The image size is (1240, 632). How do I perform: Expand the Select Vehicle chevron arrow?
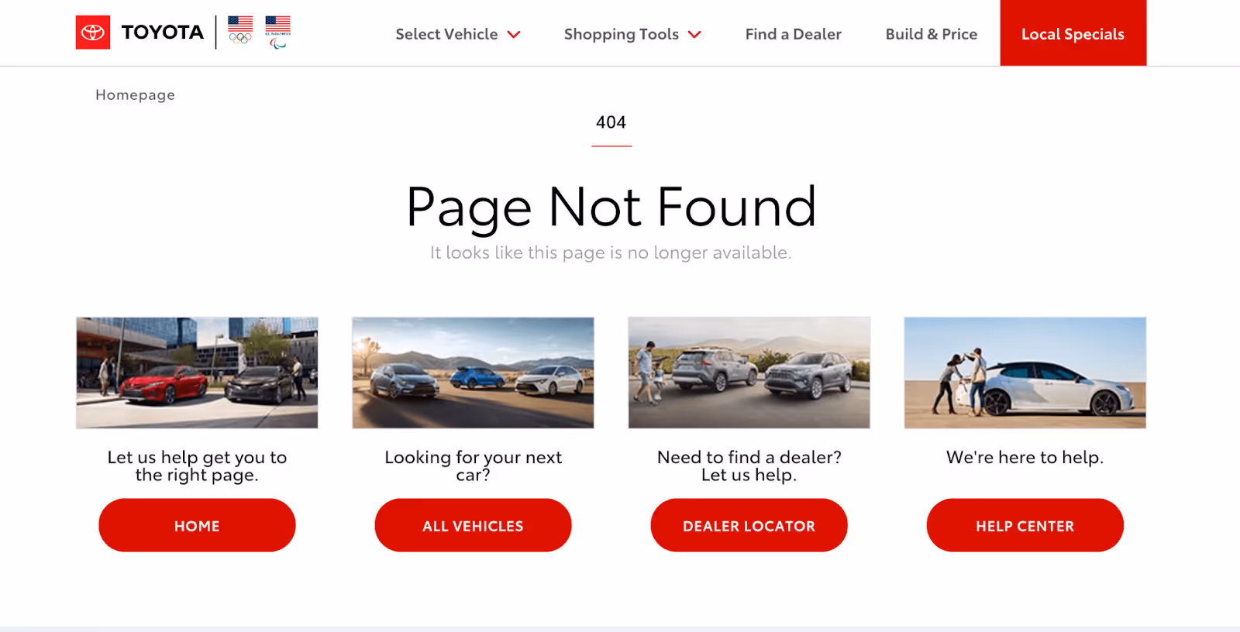[514, 34]
